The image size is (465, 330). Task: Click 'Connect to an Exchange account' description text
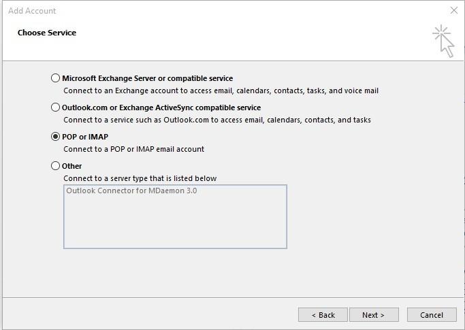[x=221, y=90]
